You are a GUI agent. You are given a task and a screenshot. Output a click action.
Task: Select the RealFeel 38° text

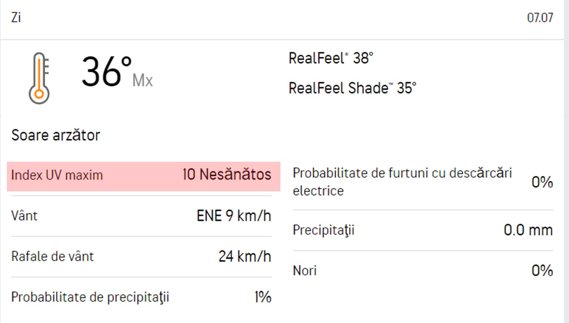pos(330,59)
